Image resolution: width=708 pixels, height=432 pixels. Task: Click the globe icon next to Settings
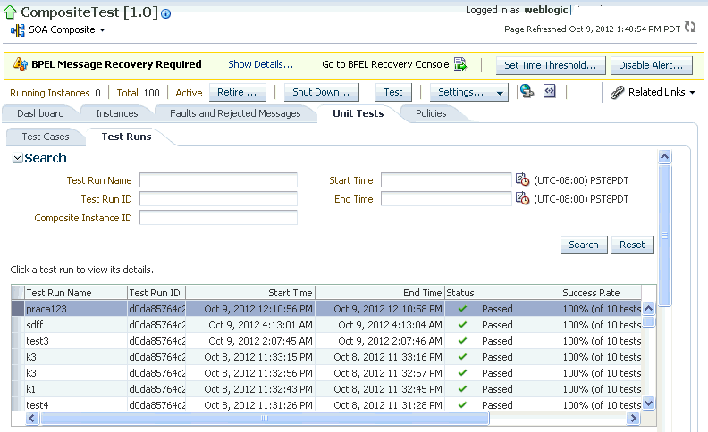pyautogui.click(x=527, y=92)
